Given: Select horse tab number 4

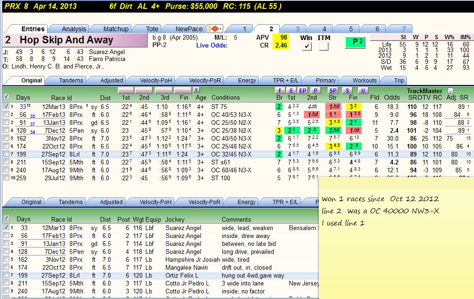Looking at the screenshot, I should [x=324, y=29].
